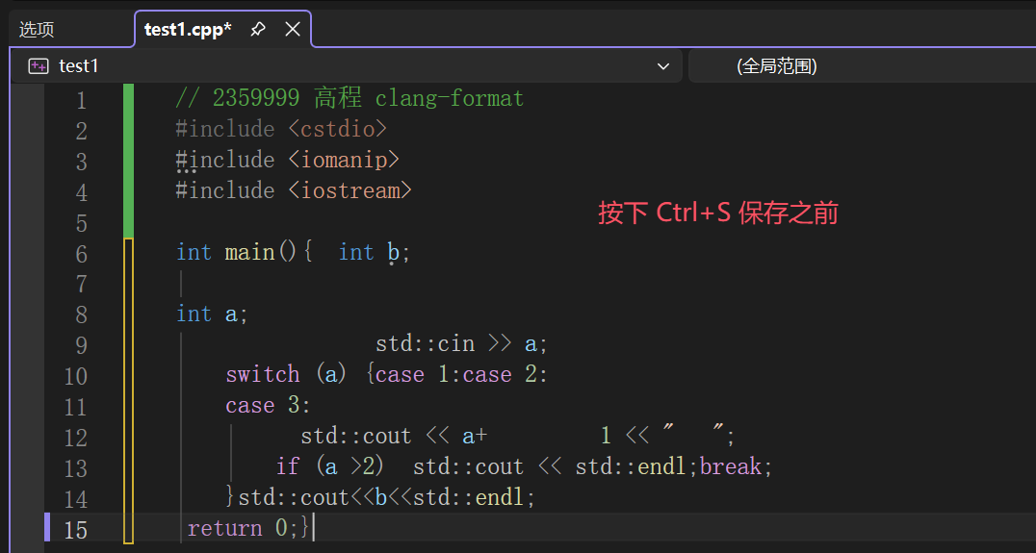Place cursor on the switch keyword

pyautogui.click(x=262, y=374)
